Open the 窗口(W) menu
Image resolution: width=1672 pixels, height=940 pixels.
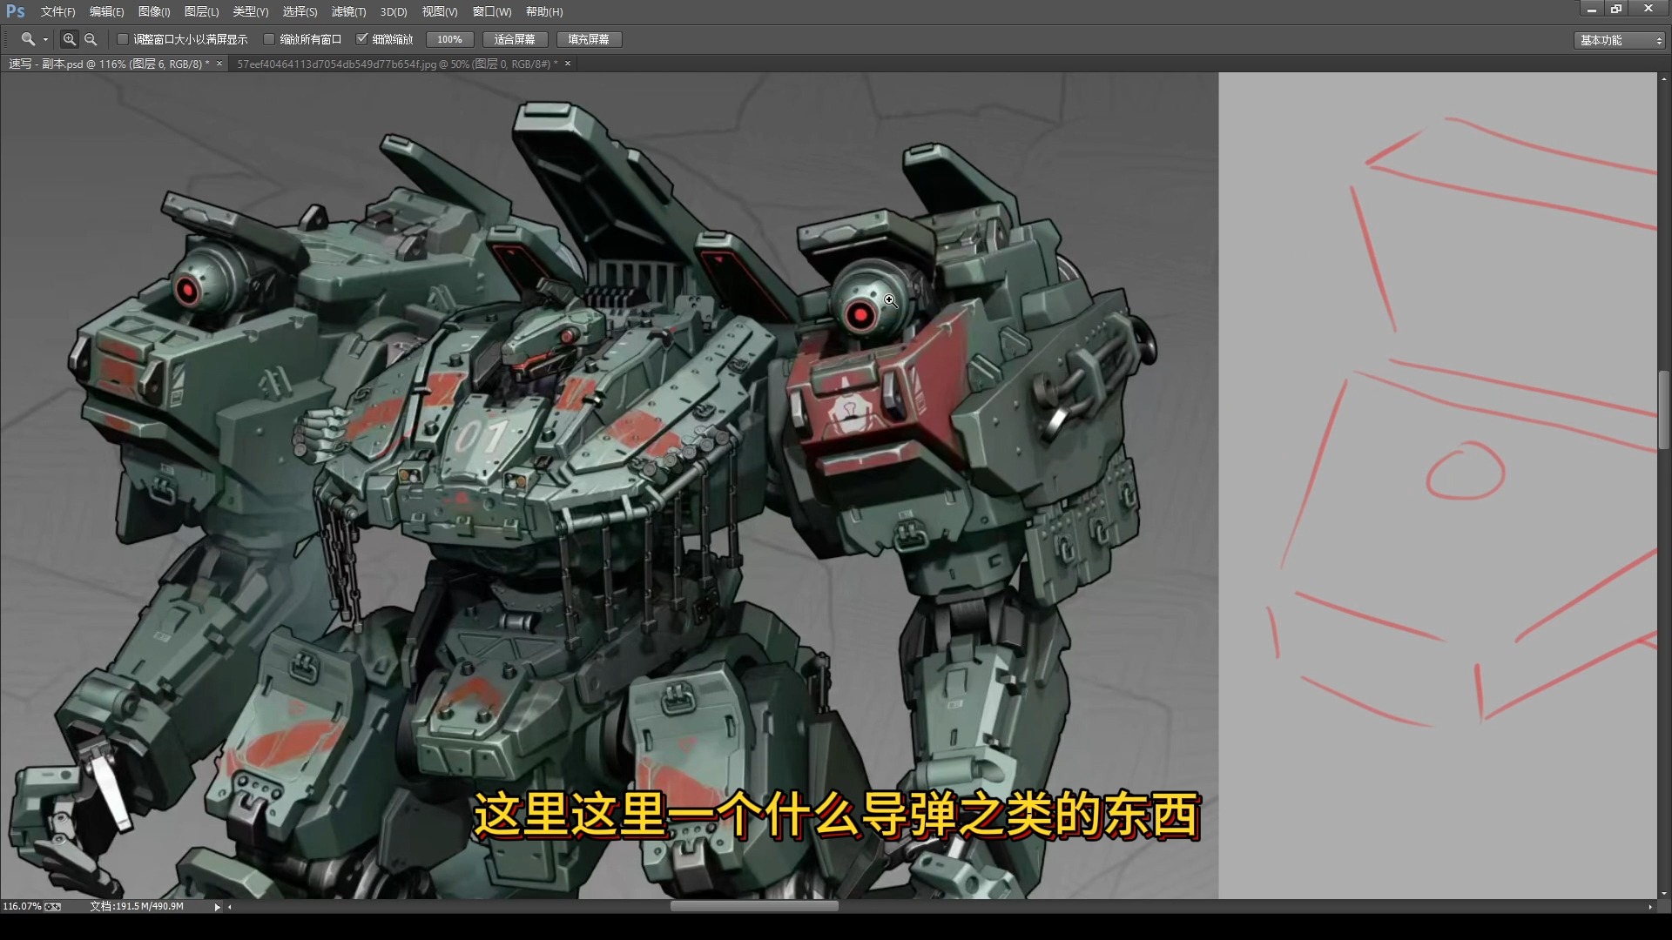click(x=492, y=11)
